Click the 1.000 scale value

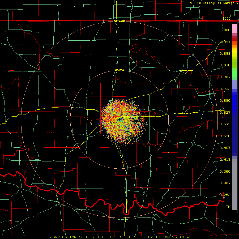pos(225,30)
